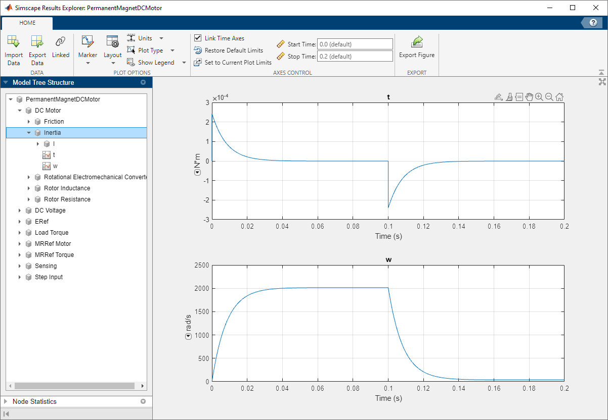
Task: Click restore view home icon on plot
Action: (x=559, y=97)
